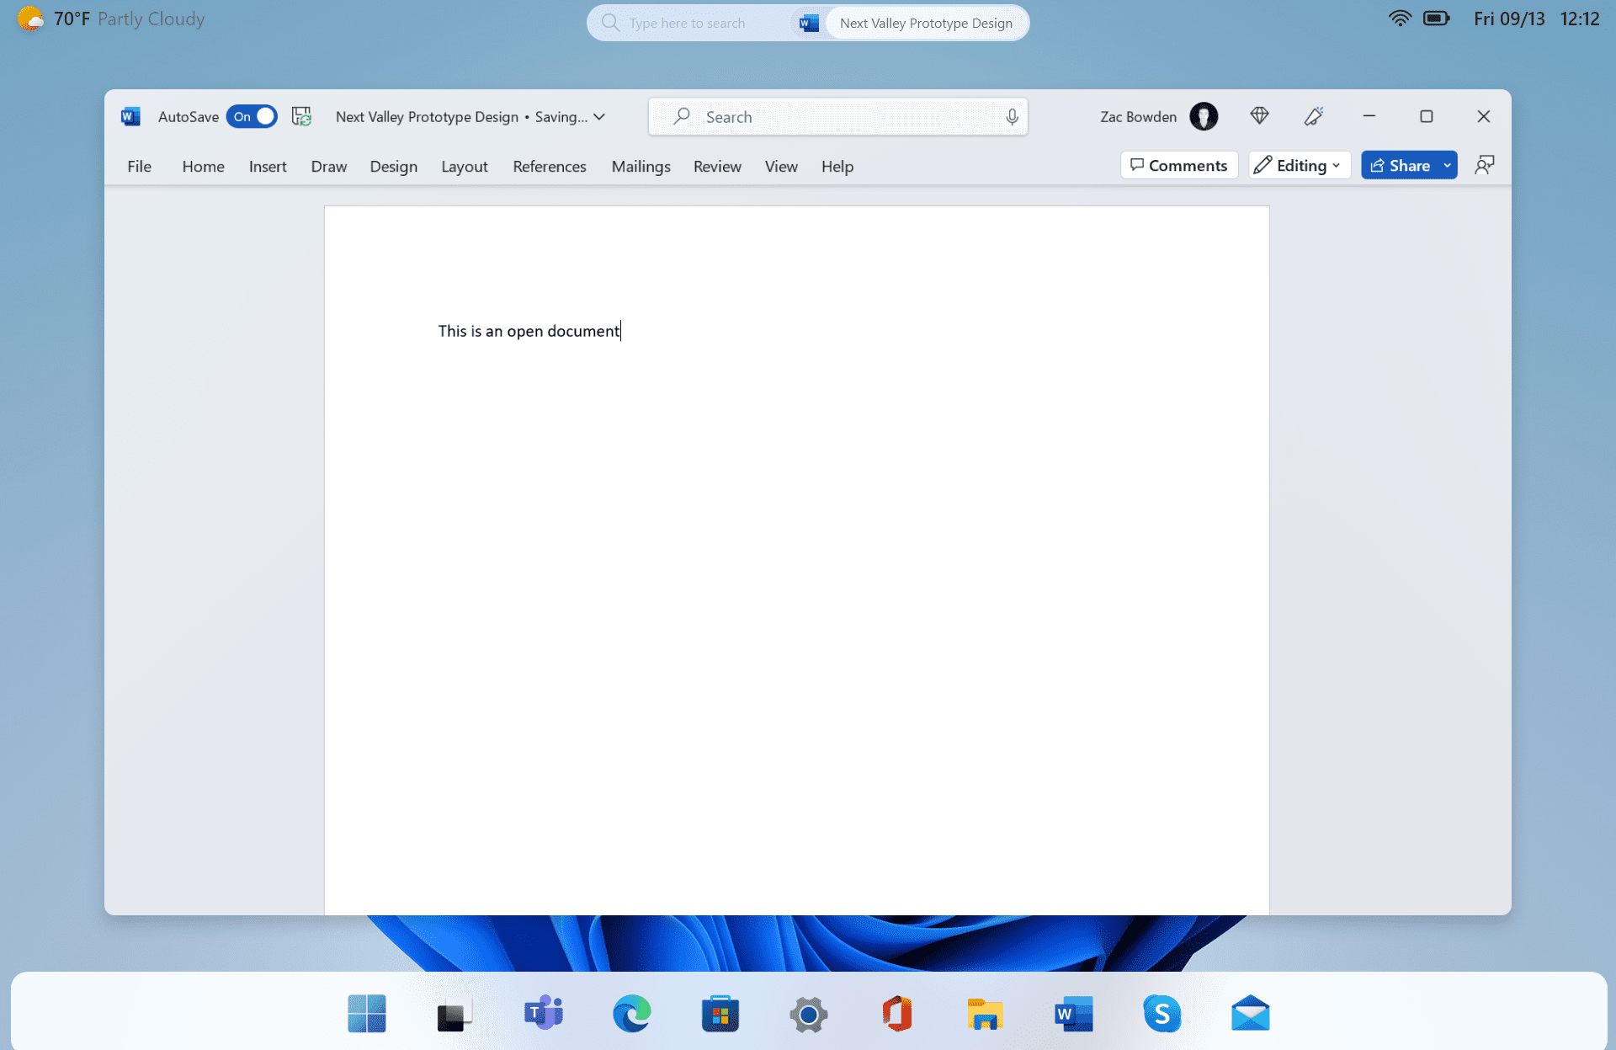
Task: Launch the Mail app from the taskbar
Action: coord(1251,1013)
